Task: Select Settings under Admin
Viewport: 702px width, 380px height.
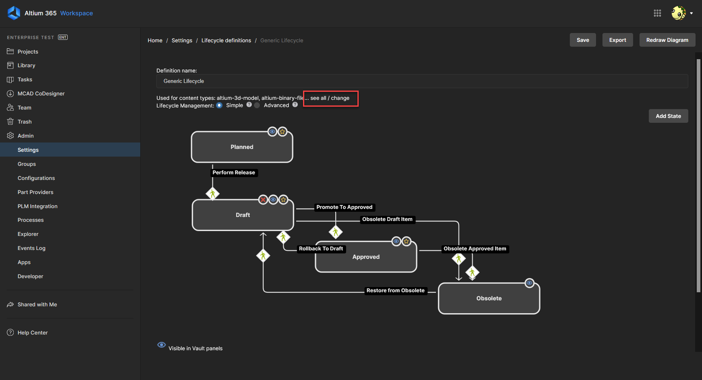Action: (x=70, y=150)
